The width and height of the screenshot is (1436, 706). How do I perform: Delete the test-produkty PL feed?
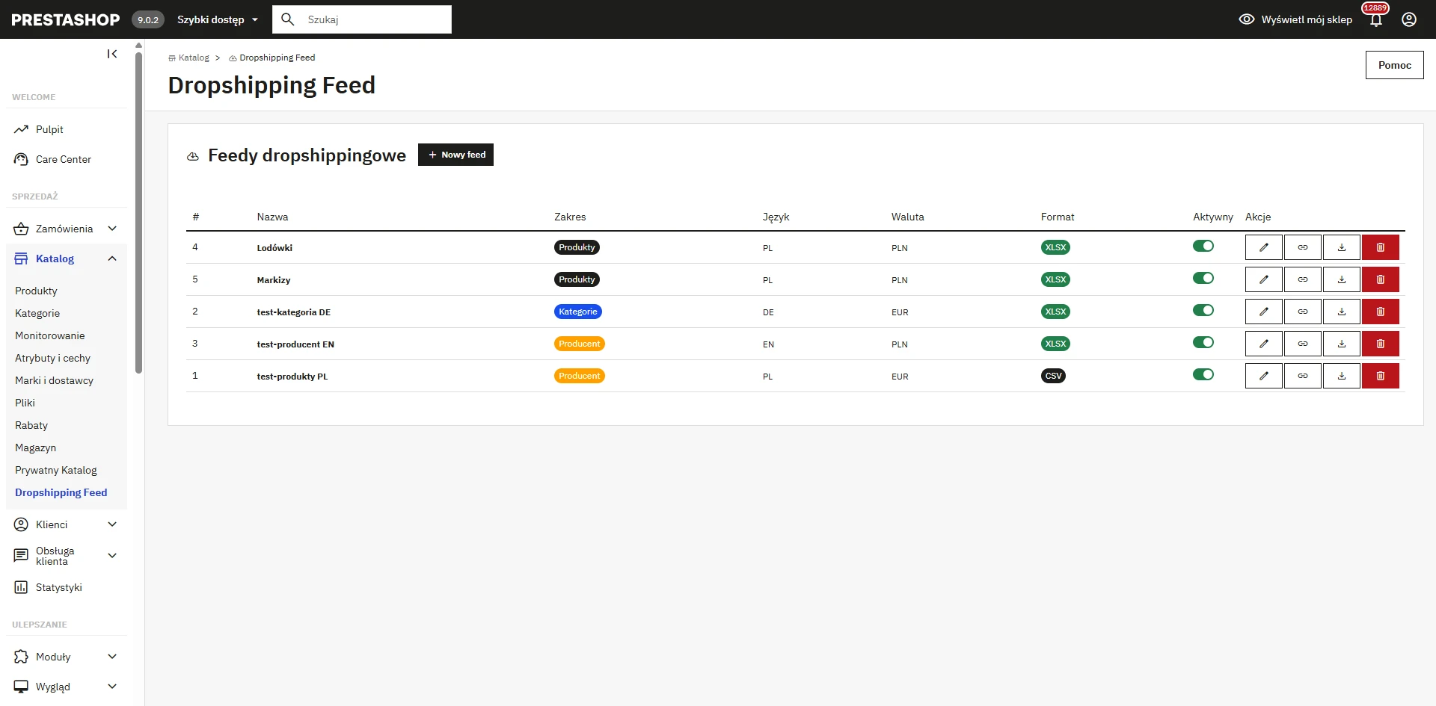tap(1380, 376)
